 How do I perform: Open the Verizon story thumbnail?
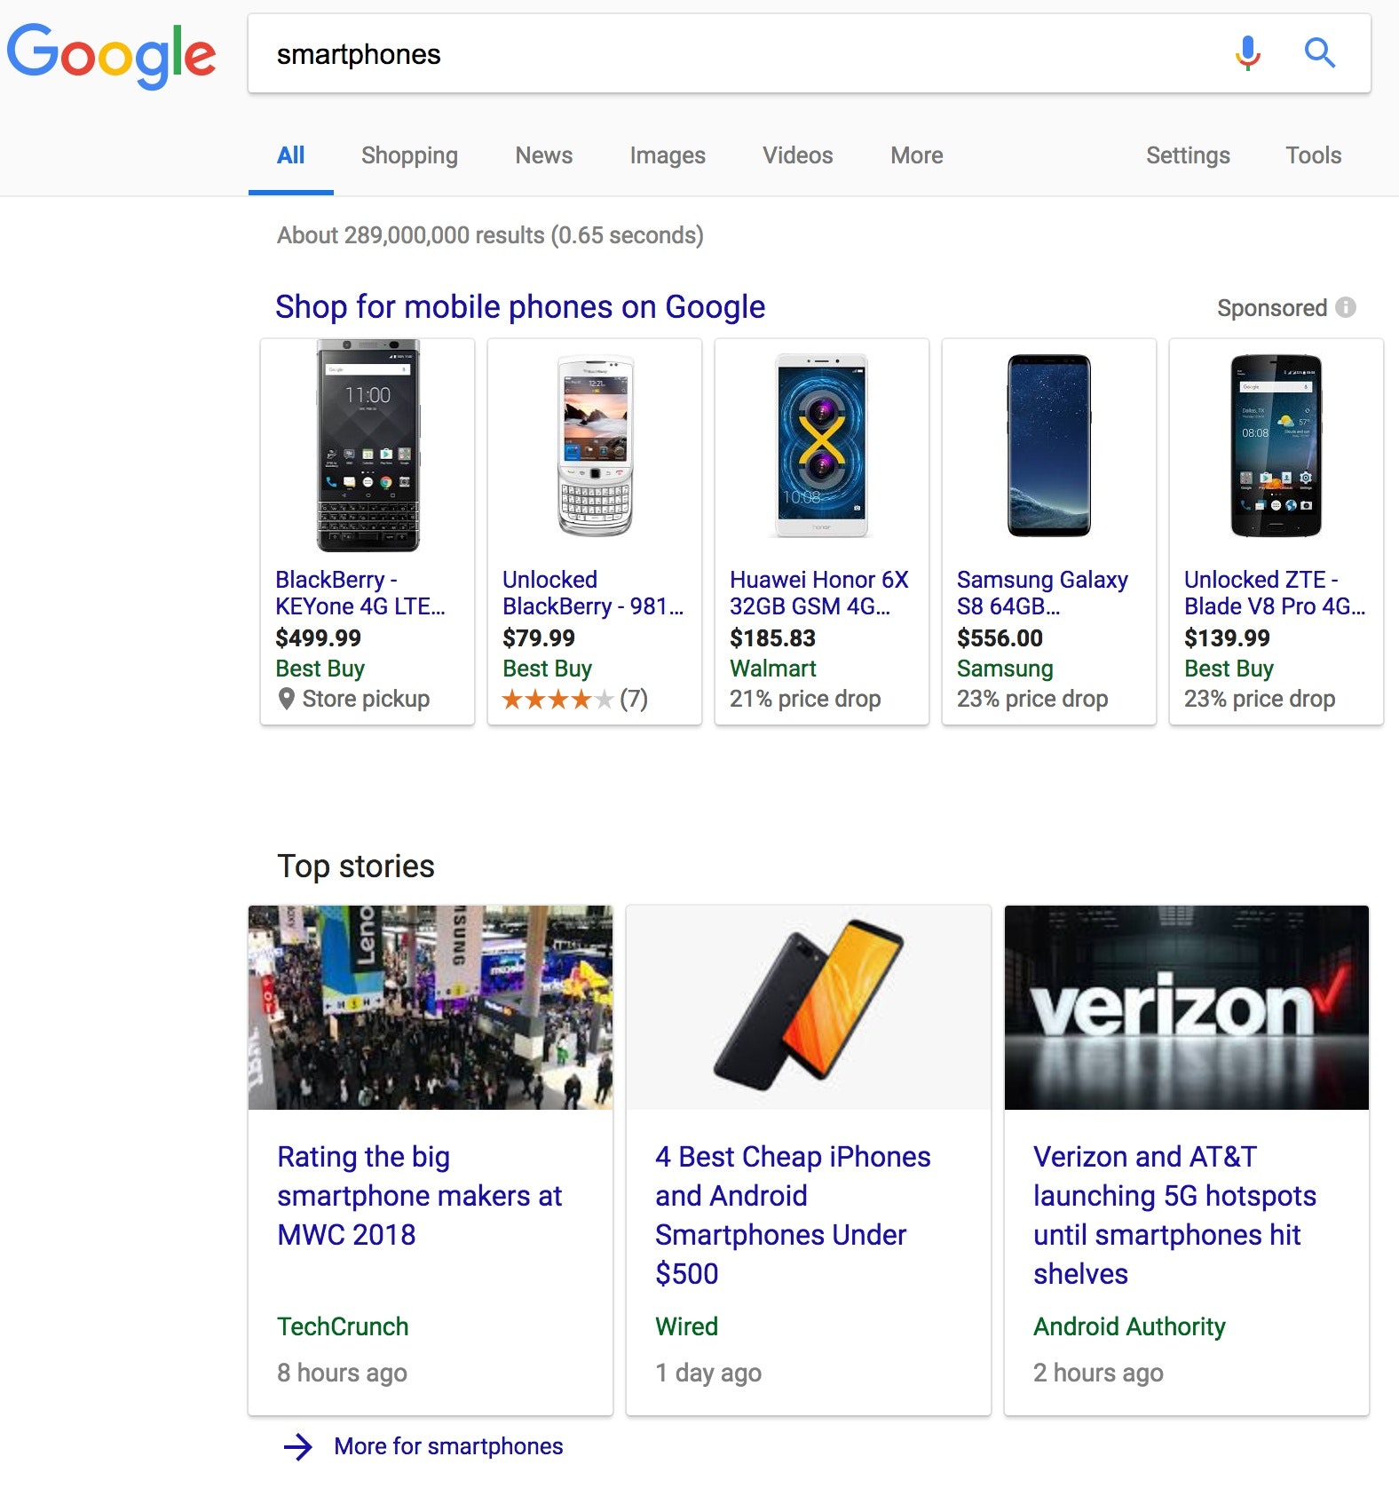(x=1186, y=1008)
